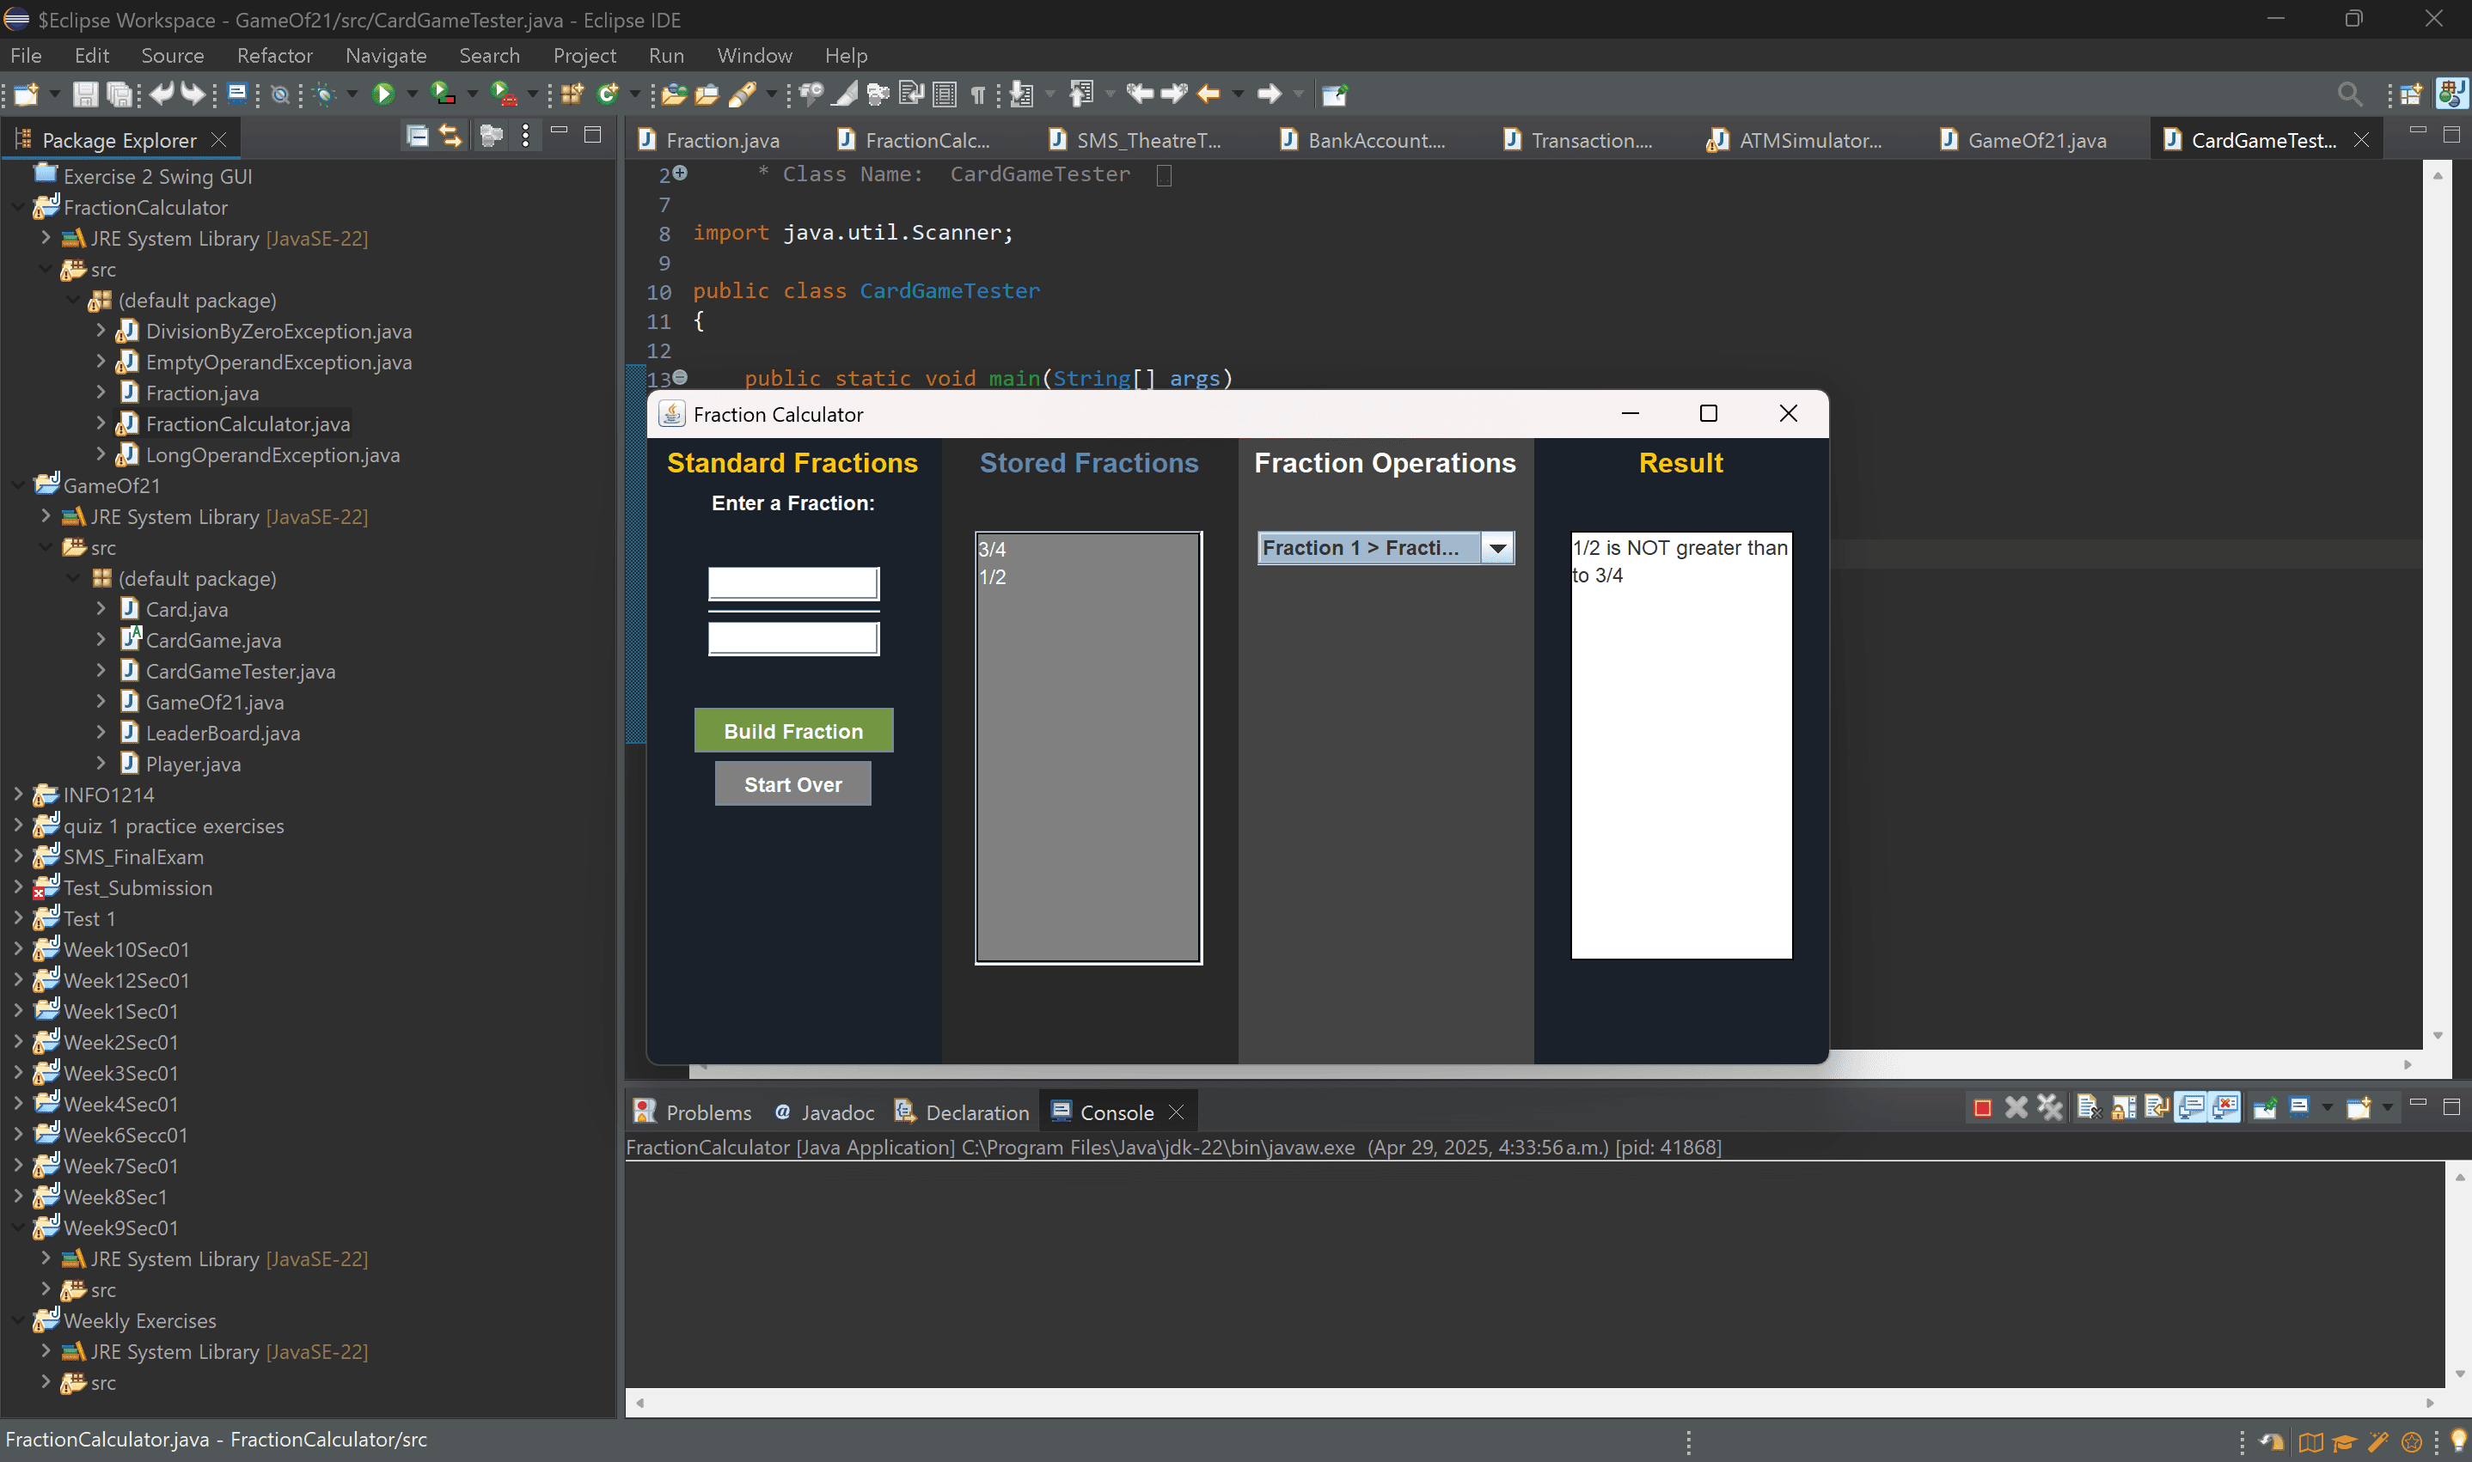Terminate the running FractionCalculator via red square icon
This screenshot has height=1462, width=2472.
[x=1983, y=1106]
